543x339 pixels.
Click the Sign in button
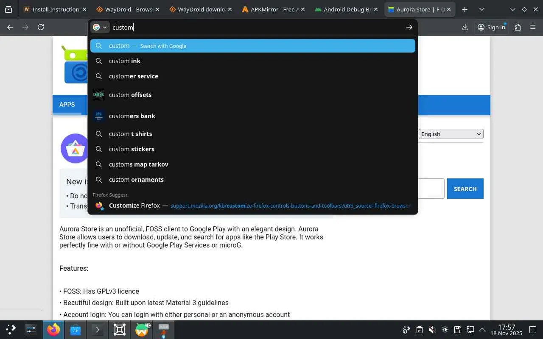pos(491,27)
